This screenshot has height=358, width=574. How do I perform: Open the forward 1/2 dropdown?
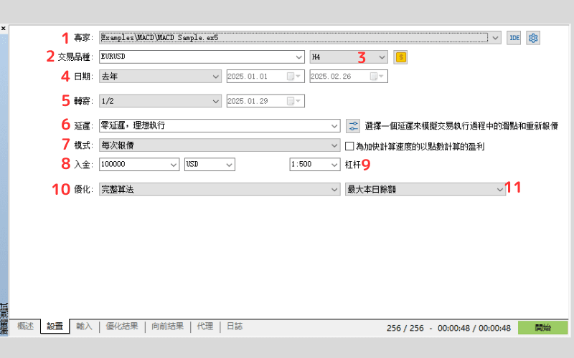160,101
